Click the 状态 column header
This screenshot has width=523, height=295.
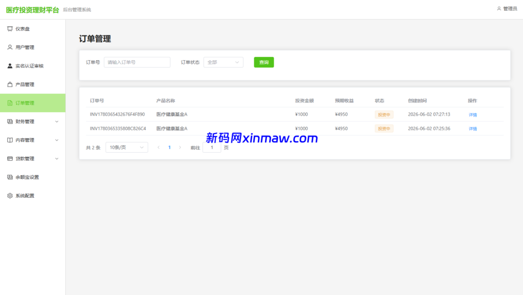pos(379,100)
